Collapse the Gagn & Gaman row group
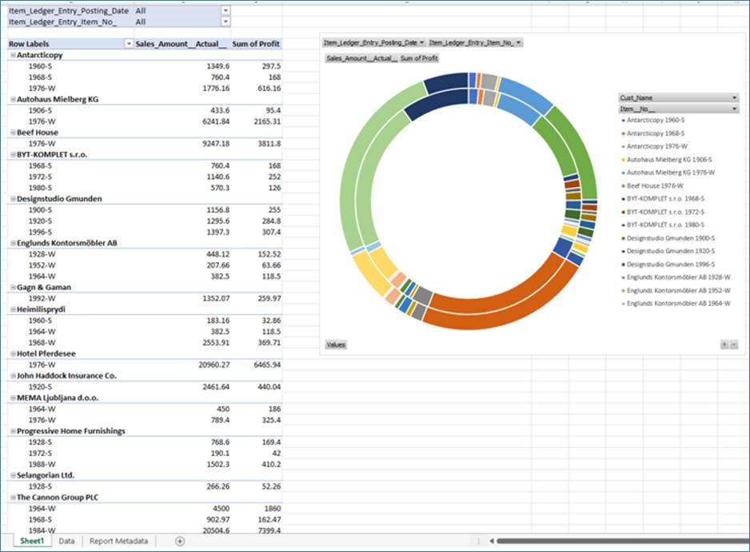Image resolution: width=750 pixels, height=552 pixels. click(x=13, y=287)
